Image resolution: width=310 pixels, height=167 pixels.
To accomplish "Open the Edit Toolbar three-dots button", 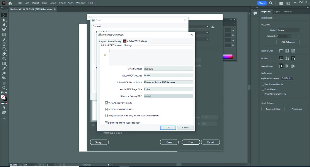I will tap(4, 119).
